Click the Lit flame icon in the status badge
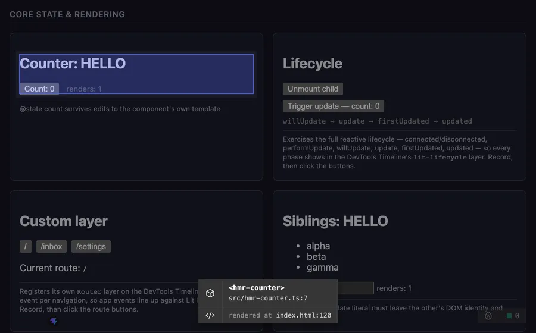This screenshot has width=536, height=333. point(488,316)
